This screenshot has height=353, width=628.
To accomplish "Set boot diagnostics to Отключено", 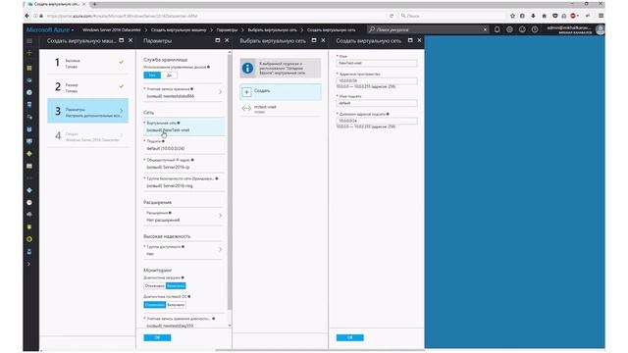I will pos(155,285).
